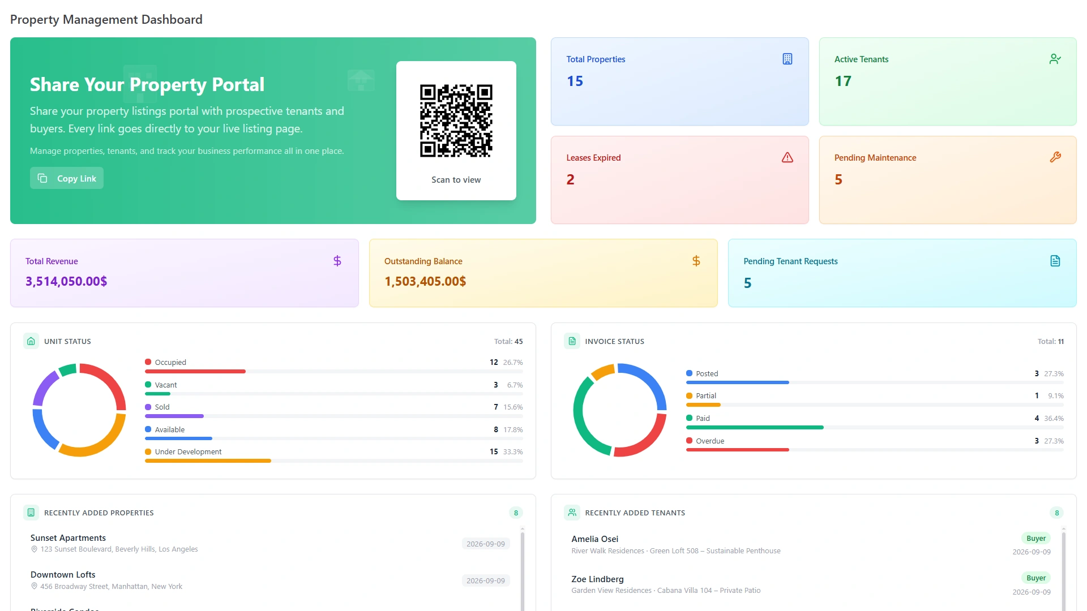
Task: Open the Leases Expired card
Action: (x=679, y=180)
